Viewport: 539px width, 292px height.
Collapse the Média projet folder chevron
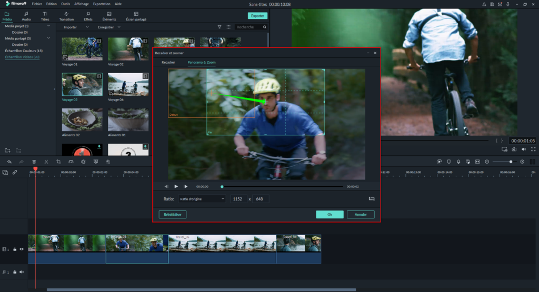48,26
